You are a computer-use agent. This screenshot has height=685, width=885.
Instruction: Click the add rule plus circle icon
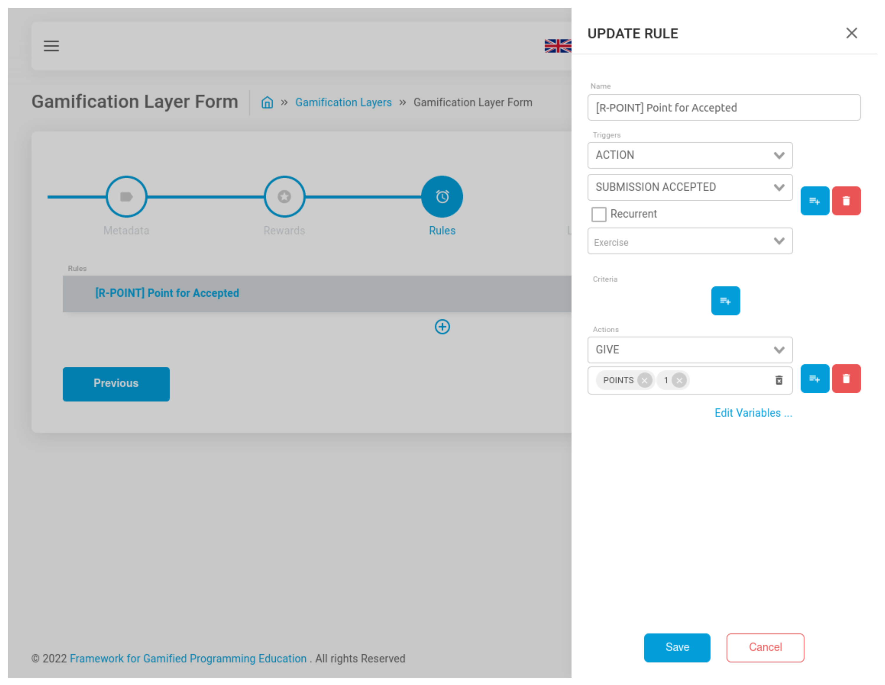[442, 327]
